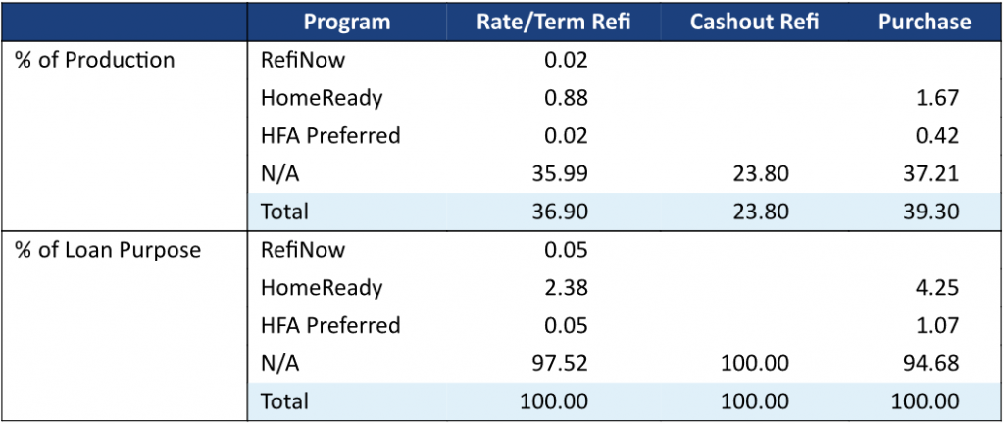Click RefiNow under % of Loan Purpose

(x=303, y=250)
